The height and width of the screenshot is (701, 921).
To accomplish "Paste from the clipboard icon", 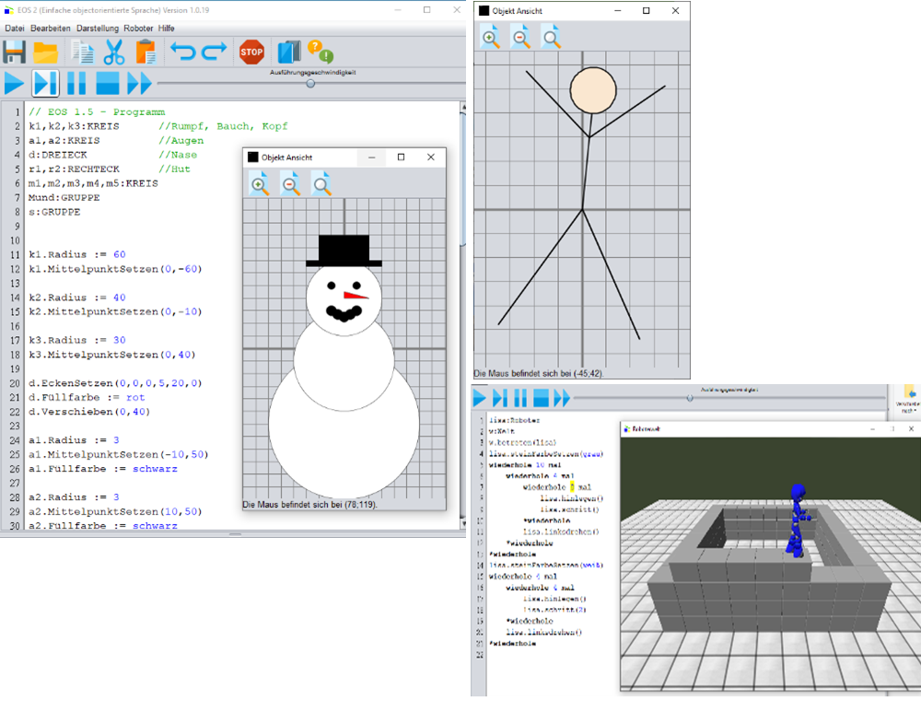I will click(x=145, y=53).
